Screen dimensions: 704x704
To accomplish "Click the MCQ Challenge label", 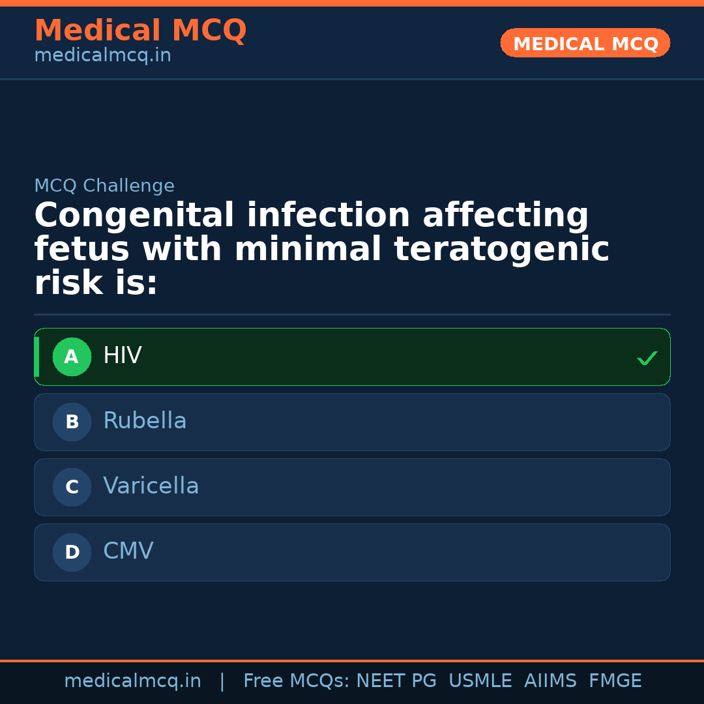I will [104, 186].
